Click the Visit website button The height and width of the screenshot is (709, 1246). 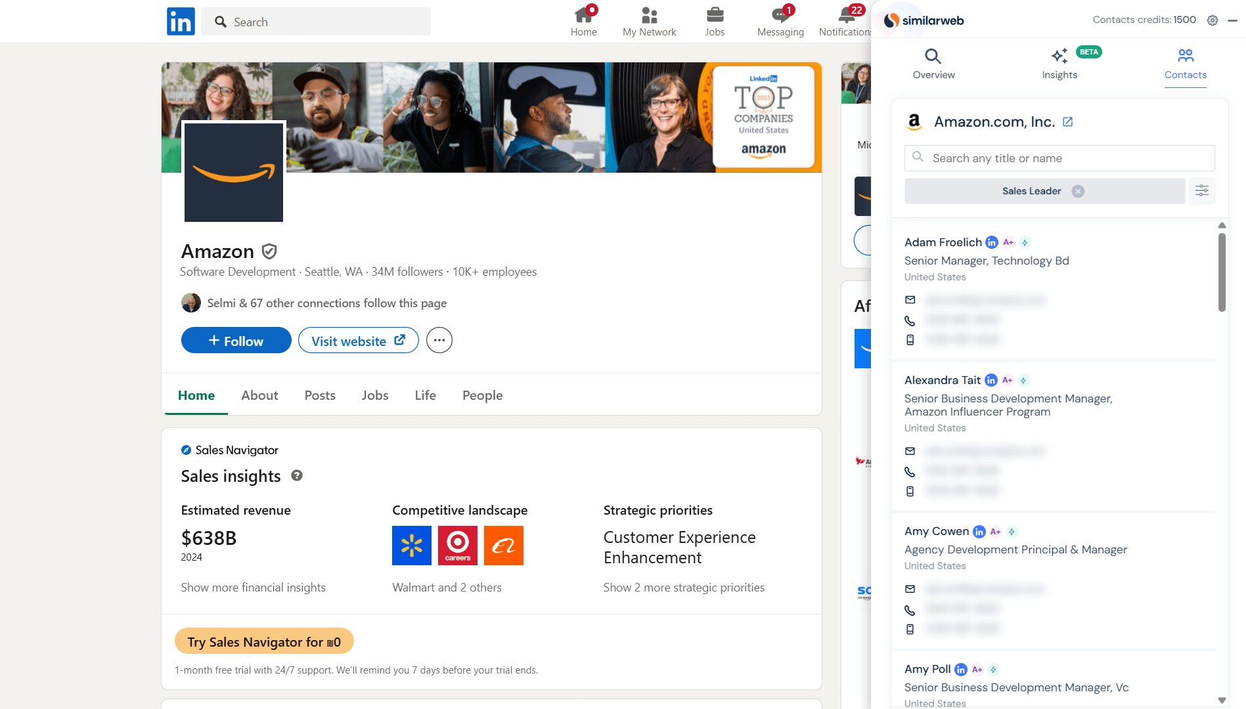[x=358, y=341]
